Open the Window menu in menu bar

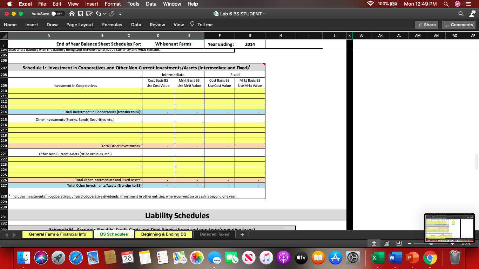tap(172, 4)
